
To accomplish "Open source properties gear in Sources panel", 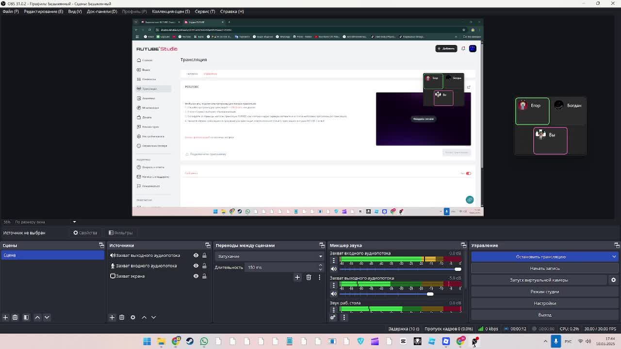I will tap(133, 317).
